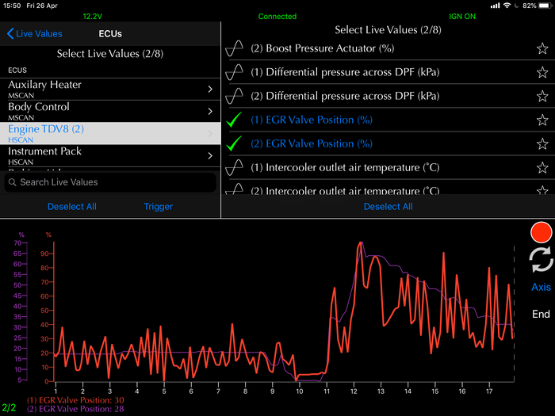Viewport: 555px width, 416px height.
Task: Tap the refresh arrows icon beside the graph
Action: click(541, 260)
